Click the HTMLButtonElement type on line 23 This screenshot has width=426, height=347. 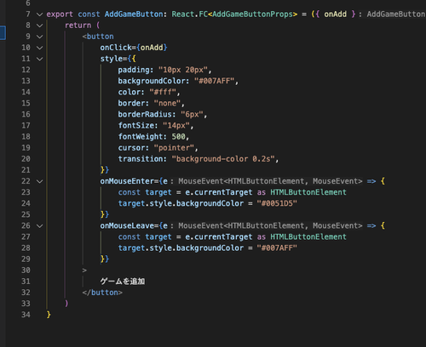(308, 192)
